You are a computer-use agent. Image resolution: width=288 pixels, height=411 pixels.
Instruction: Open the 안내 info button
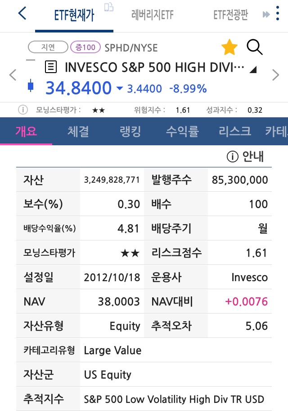(x=245, y=157)
